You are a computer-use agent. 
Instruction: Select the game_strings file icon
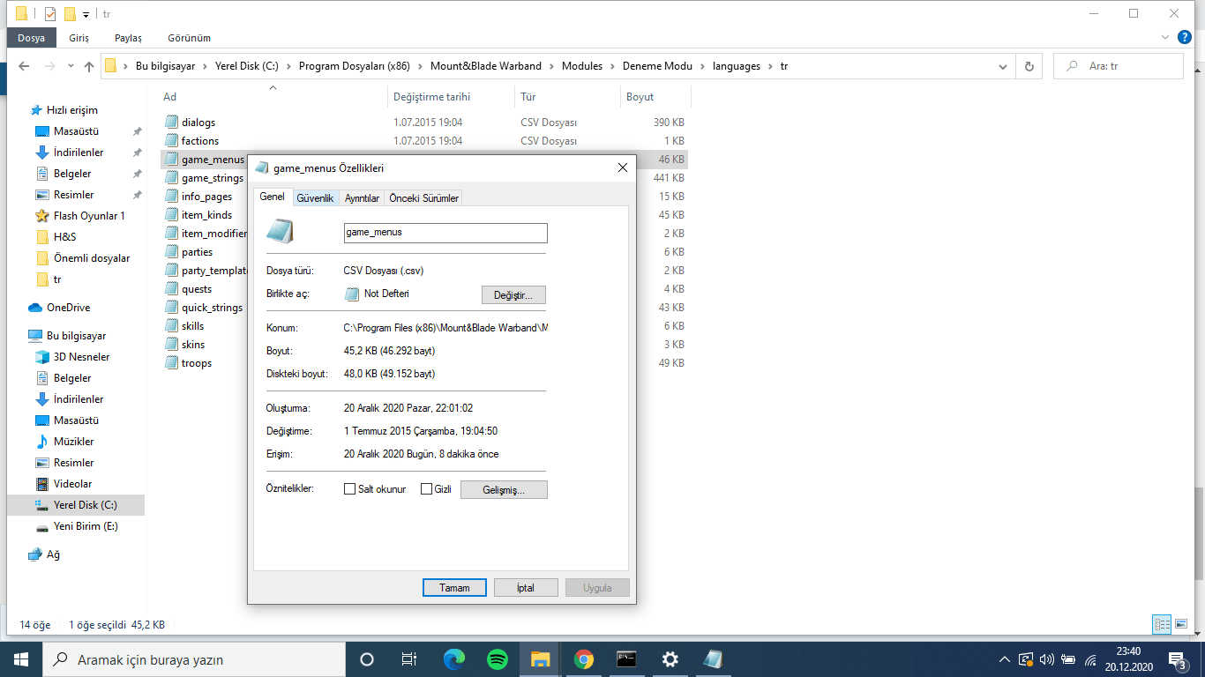tap(172, 177)
